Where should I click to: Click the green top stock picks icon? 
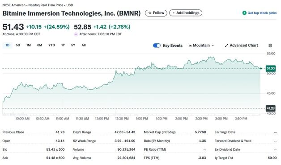tap(244, 13)
